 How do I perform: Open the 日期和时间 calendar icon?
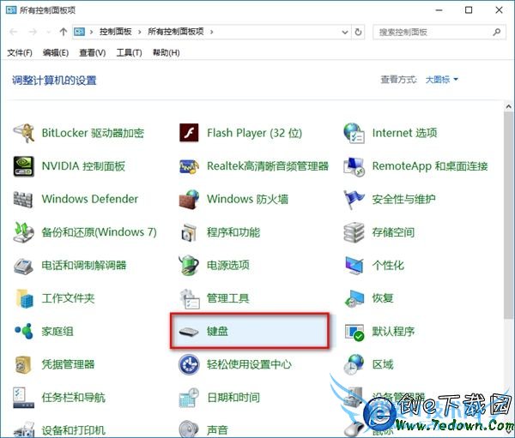tap(189, 398)
